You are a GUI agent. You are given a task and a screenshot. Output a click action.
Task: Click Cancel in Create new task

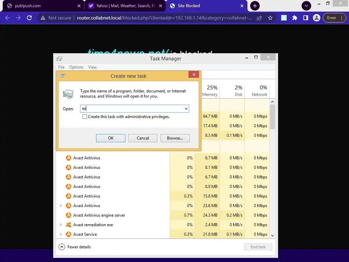pos(143,138)
